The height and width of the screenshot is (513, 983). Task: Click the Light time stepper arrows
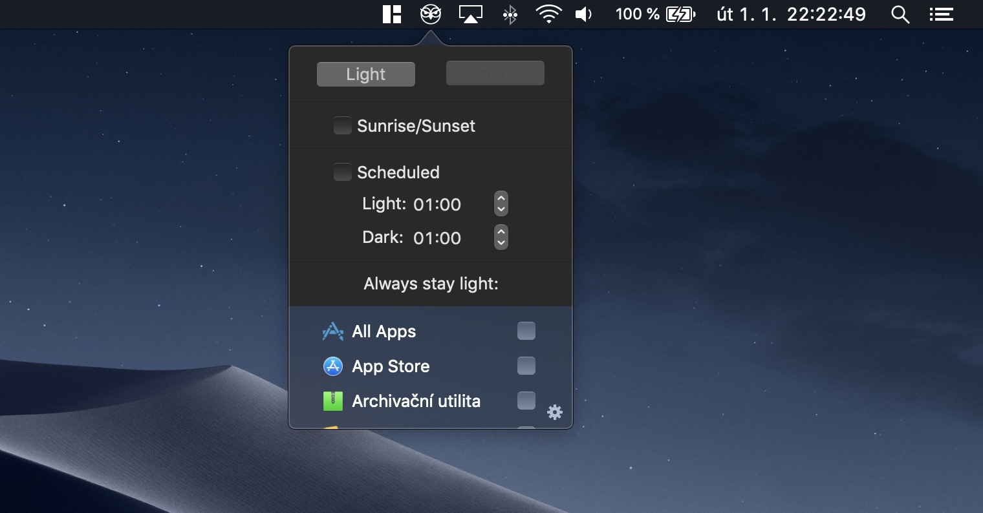click(501, 204)
